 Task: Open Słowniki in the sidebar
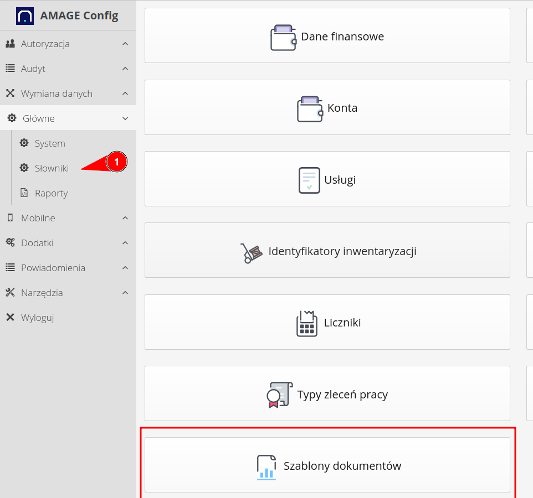pos(52,168)
